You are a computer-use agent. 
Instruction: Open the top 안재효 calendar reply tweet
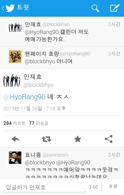(62, 31)
